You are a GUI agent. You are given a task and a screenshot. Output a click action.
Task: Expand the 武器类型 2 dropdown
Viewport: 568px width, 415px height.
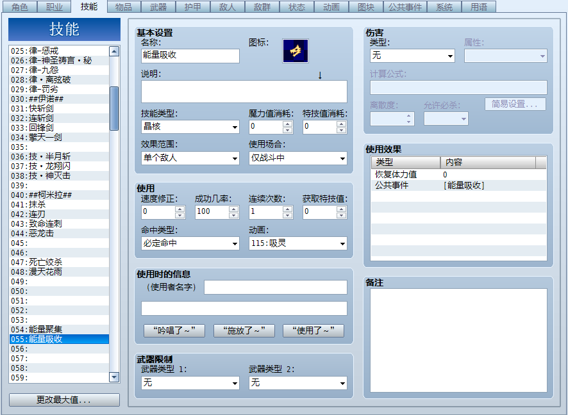tap(297, 383)
